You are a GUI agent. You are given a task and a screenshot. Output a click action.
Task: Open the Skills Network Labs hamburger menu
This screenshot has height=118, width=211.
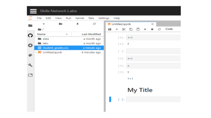[33, 11]
